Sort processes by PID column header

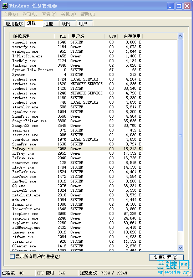61,36
